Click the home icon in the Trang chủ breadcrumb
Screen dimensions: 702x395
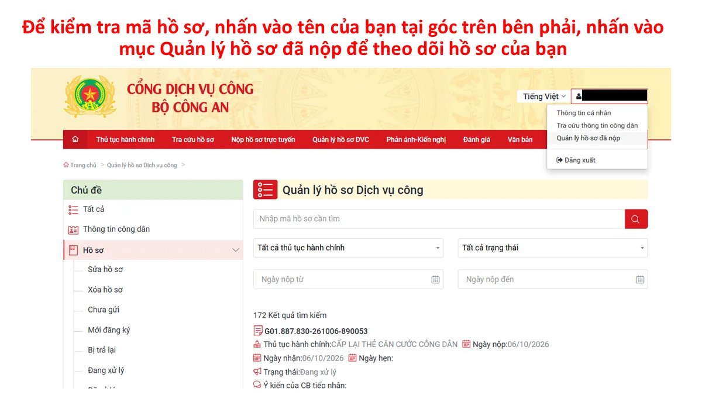click(66, 165)
